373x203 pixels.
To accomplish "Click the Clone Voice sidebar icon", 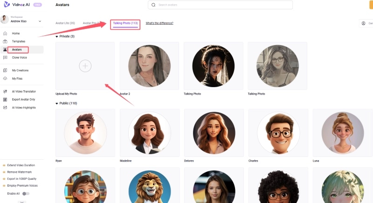I will [x=5, y=58].
